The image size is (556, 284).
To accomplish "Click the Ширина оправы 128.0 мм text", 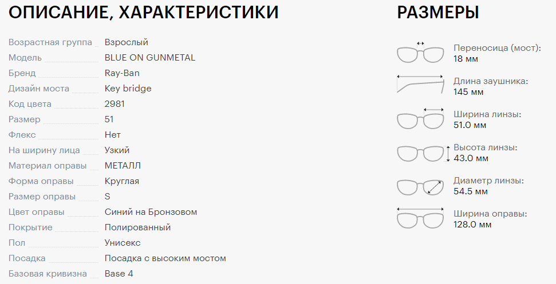I will (490, 219).
